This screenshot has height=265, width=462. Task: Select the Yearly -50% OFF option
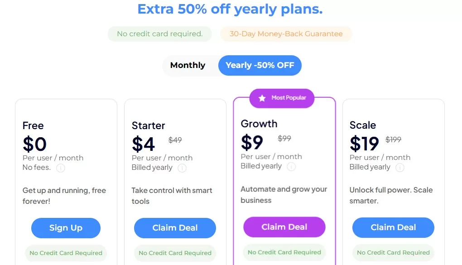pos(260,65)
